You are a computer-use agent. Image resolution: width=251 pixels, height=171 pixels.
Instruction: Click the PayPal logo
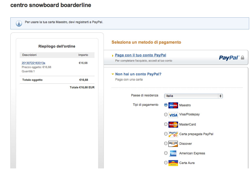229,58
